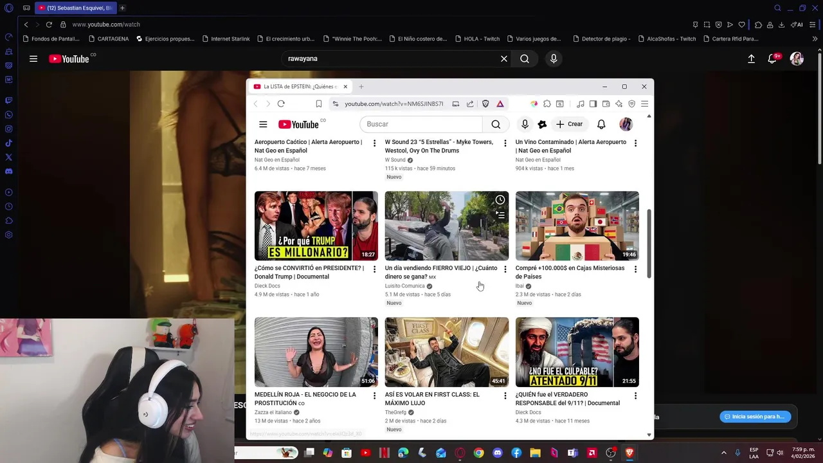
Task: Open options menu for the FIERRO VIEJO video
Action: [505, 269]
